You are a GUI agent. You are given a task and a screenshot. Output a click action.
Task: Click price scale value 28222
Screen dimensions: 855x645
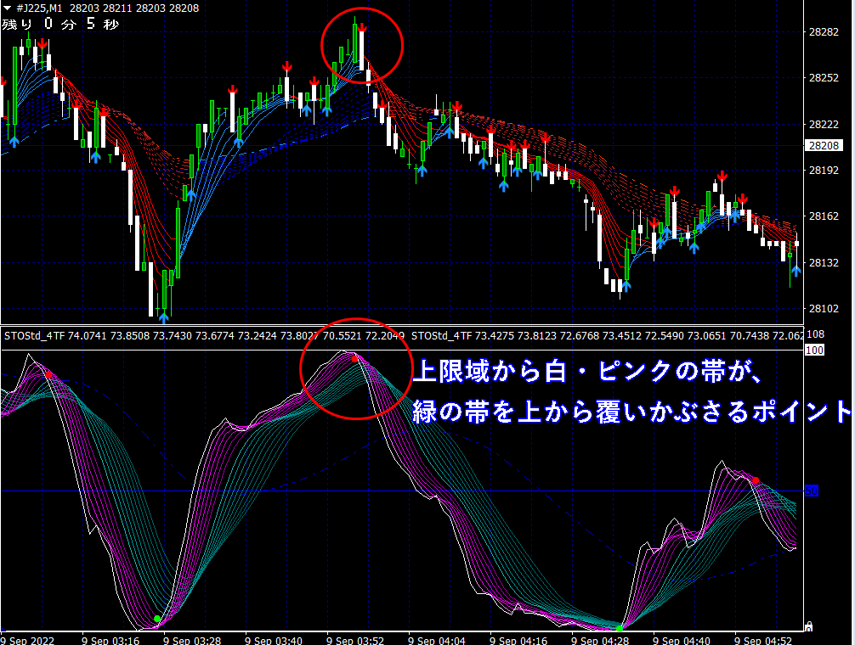824,125
